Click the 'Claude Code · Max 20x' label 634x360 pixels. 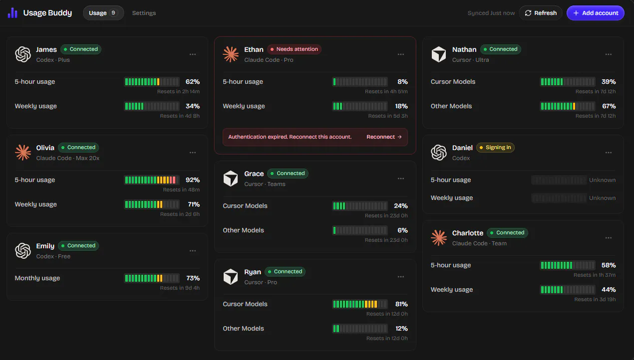pos(68,158)
